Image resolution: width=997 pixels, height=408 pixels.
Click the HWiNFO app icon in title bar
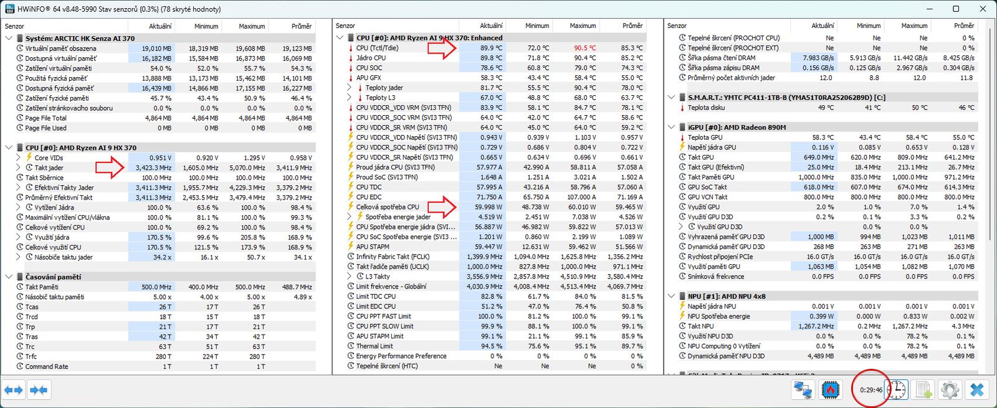pyautogui.click(x=9, y=9)
